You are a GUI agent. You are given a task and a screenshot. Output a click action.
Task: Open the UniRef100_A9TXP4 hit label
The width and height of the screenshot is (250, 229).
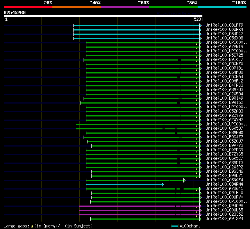[224, 218]
